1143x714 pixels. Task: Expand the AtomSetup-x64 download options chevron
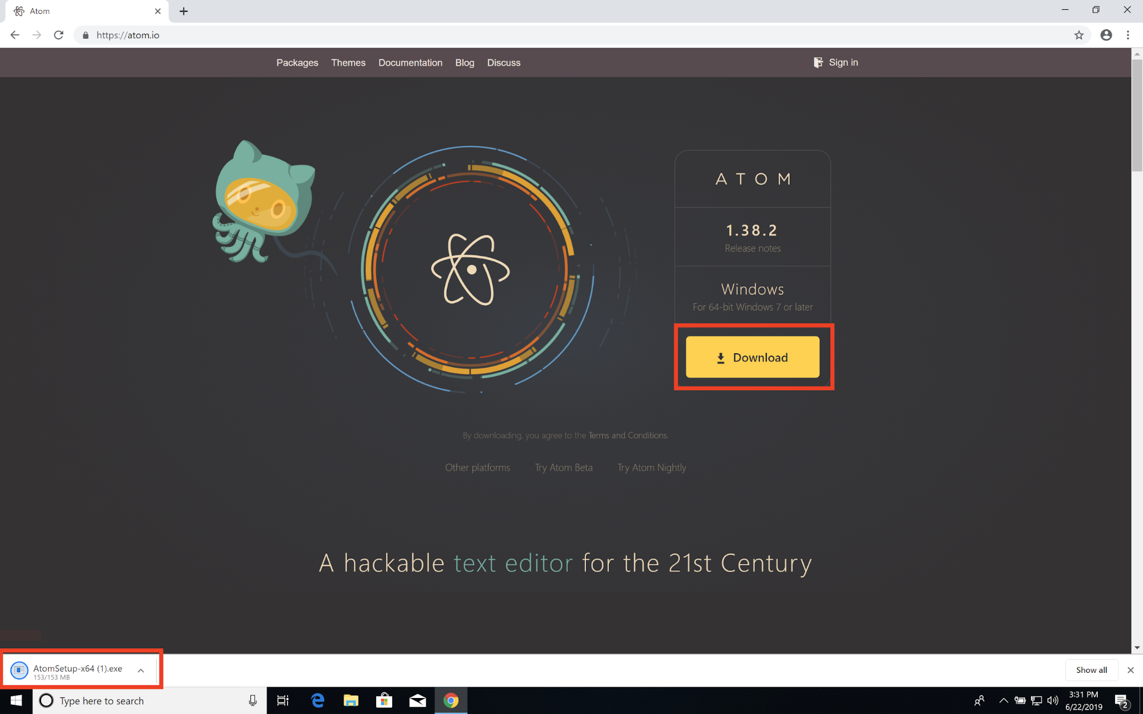141,669
